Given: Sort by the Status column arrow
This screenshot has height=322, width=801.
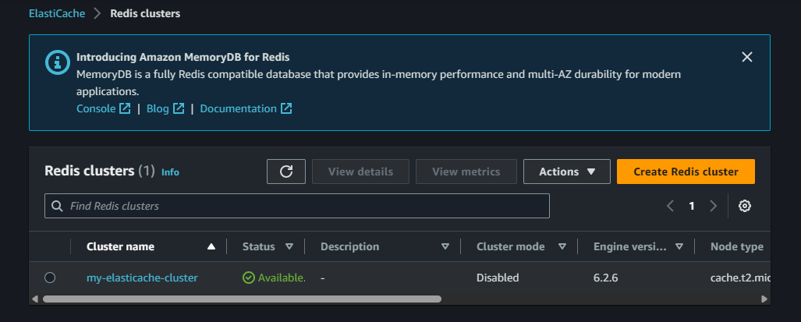Looking at the screenshot, I should tap(289, 247).
